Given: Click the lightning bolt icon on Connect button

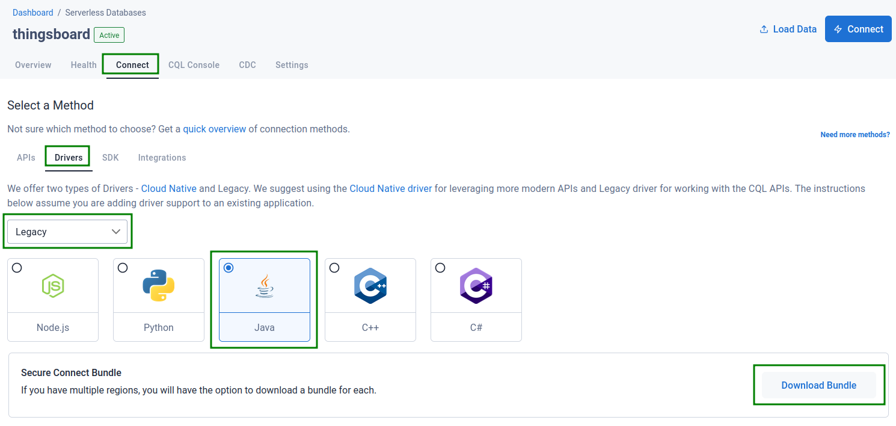Looking at the screenshot, I should pos(838,29).
